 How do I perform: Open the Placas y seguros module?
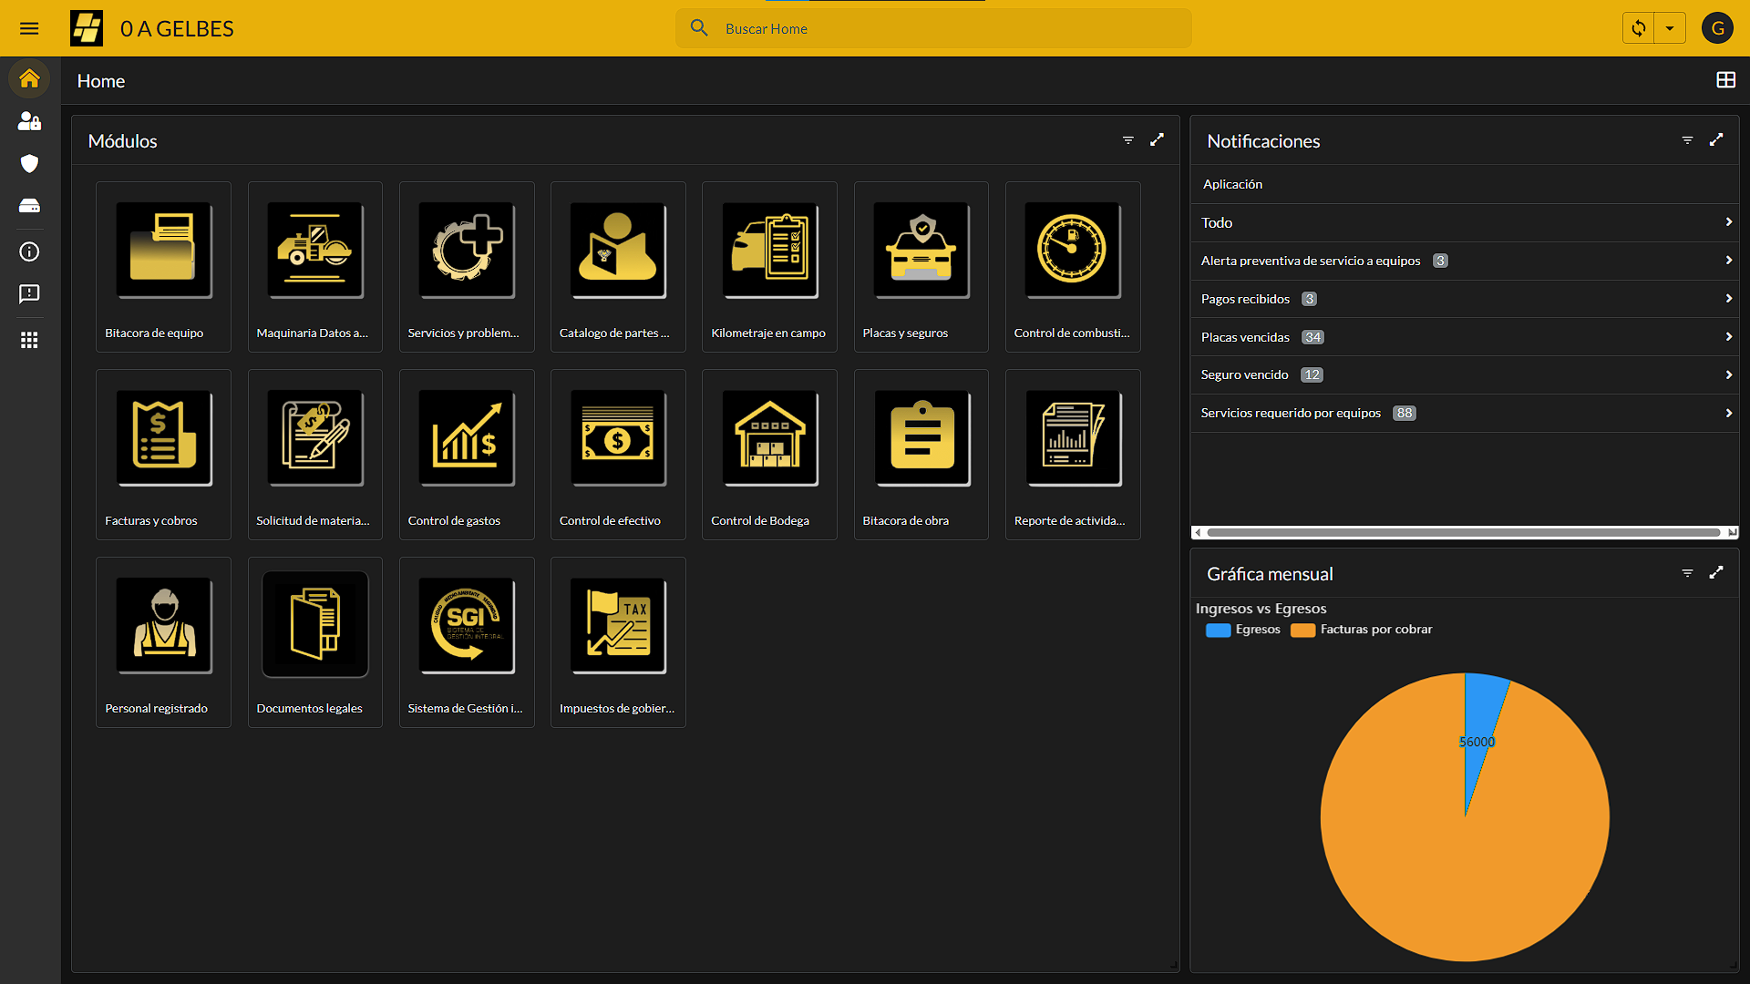coord(921,266)
